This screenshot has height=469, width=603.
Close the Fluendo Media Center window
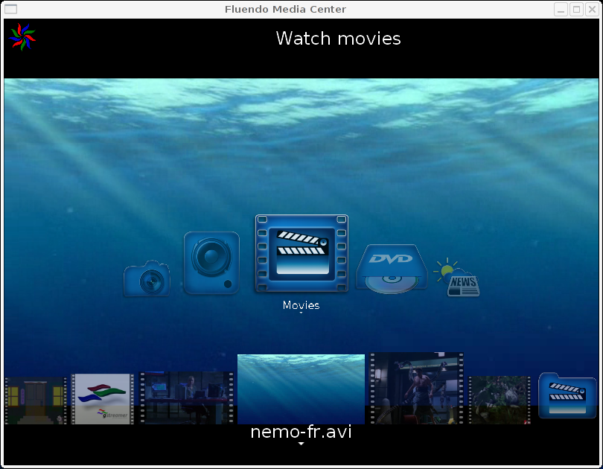593,9
